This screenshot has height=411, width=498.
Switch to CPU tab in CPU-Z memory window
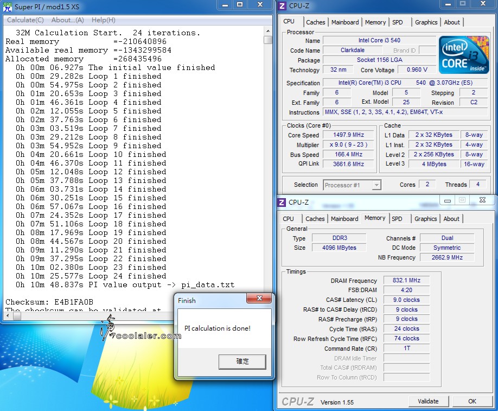point(288,219)
